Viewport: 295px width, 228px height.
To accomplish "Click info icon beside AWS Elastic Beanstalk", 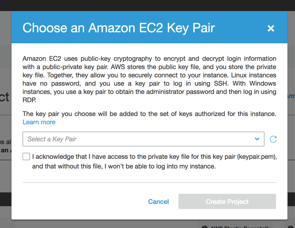I will 205,227.
